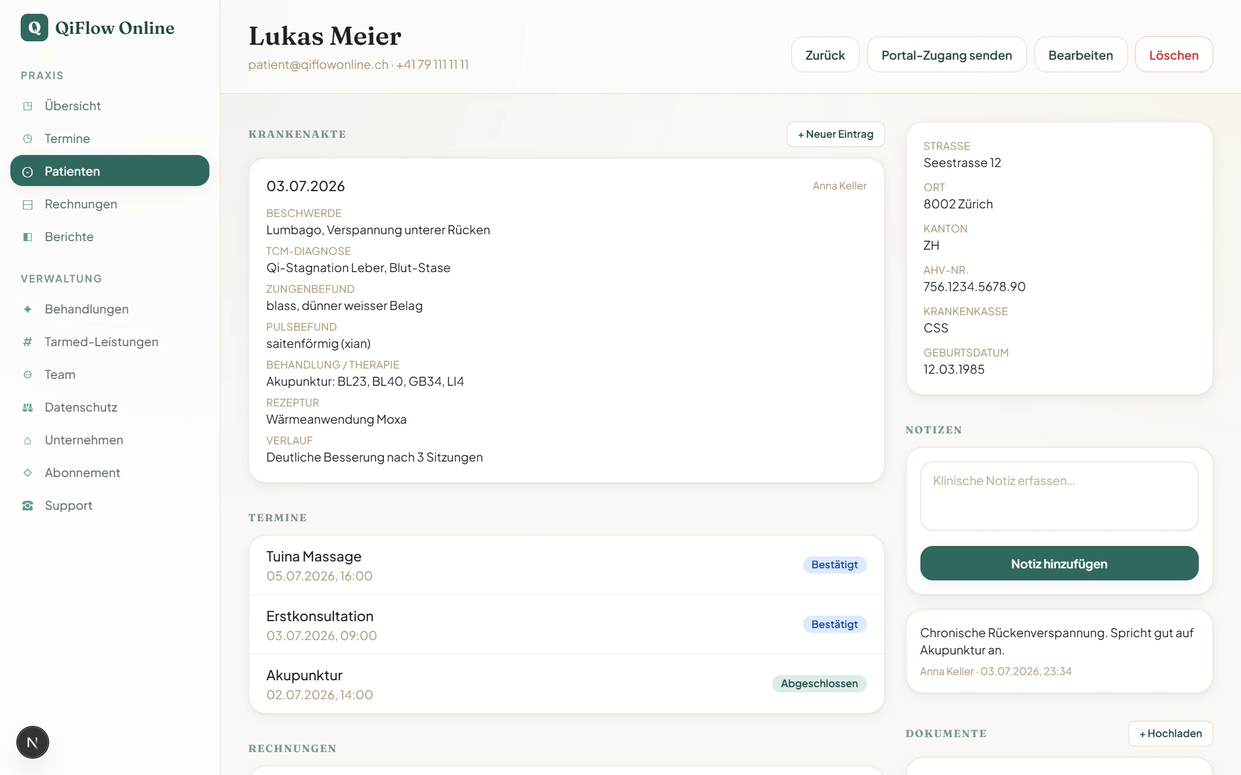
Task: Click the Krankenakte date 03.07.2026
Action: tap(306, 186)
